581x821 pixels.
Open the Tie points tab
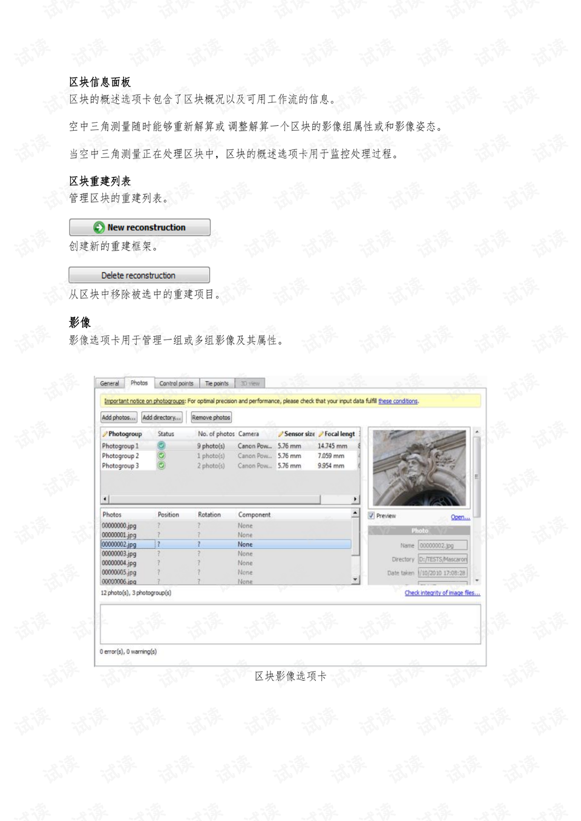(217, 382)
